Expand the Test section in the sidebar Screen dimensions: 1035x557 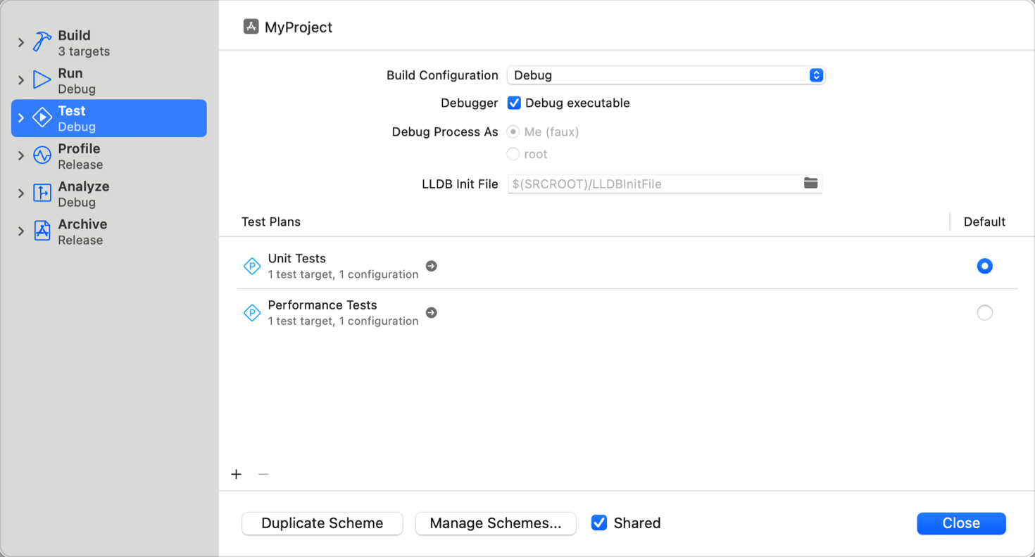tap(20, 117)
